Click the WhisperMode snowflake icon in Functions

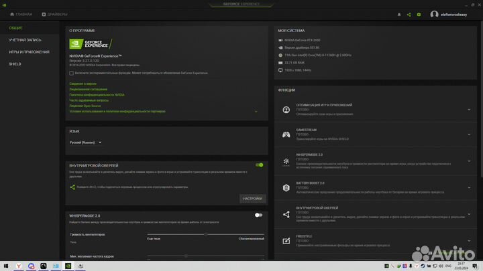point(286,161)
